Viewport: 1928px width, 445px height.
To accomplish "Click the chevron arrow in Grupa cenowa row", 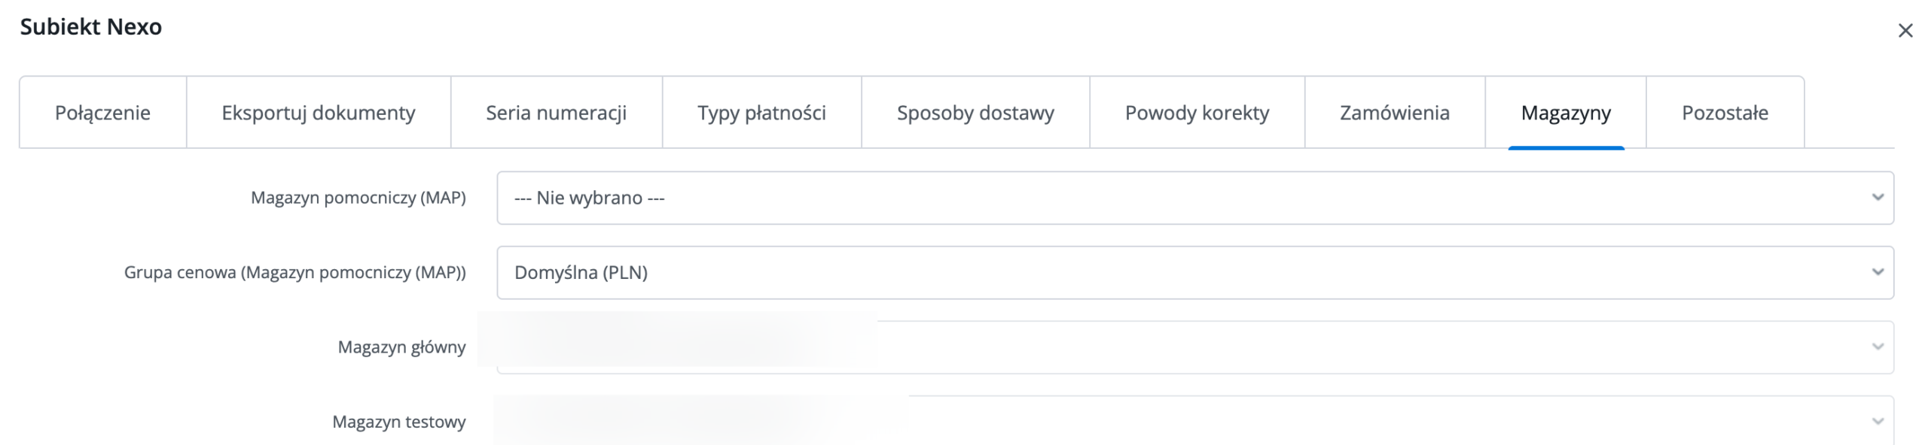I will coord(1878,272).
